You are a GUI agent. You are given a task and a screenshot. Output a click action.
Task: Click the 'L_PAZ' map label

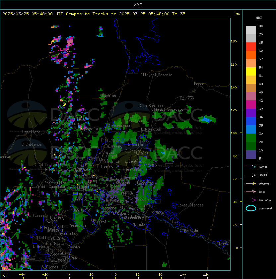(224, 244)
